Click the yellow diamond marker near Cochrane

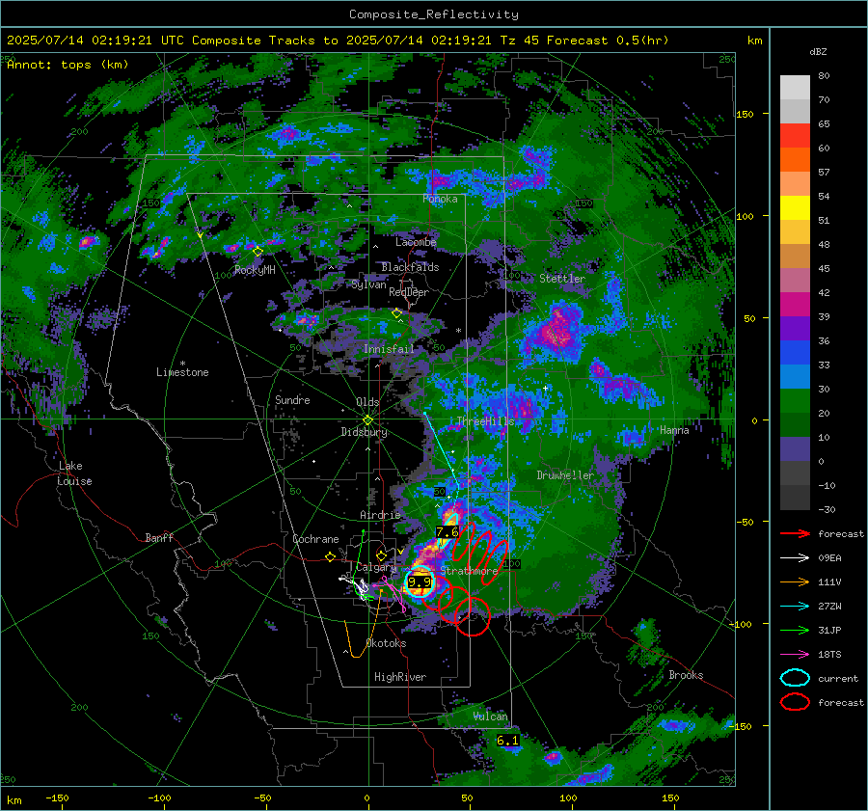point(331,557)
